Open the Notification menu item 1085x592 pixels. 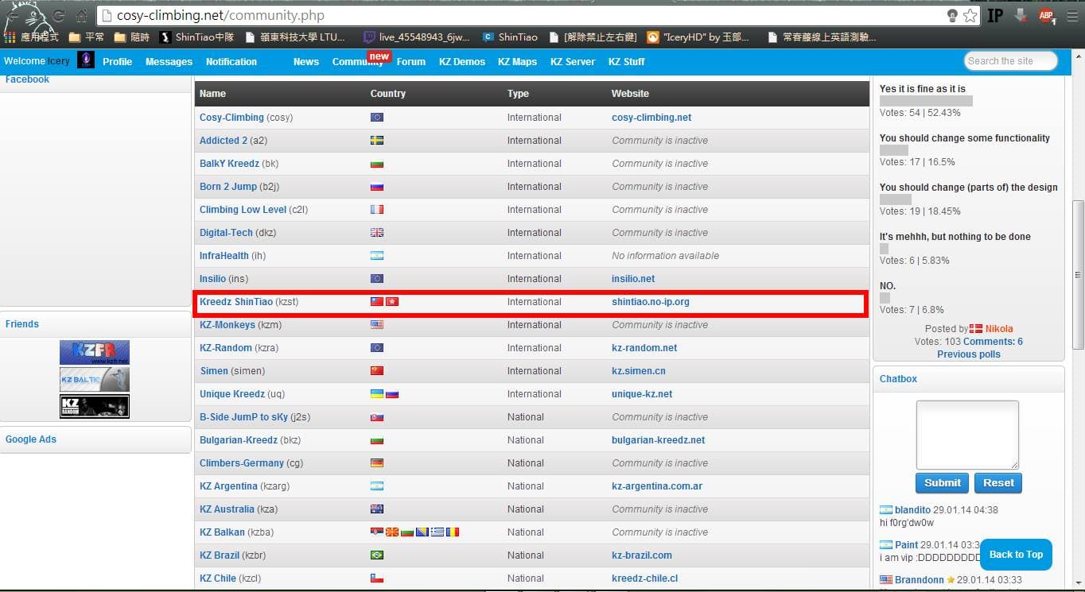tap(231, 62)
